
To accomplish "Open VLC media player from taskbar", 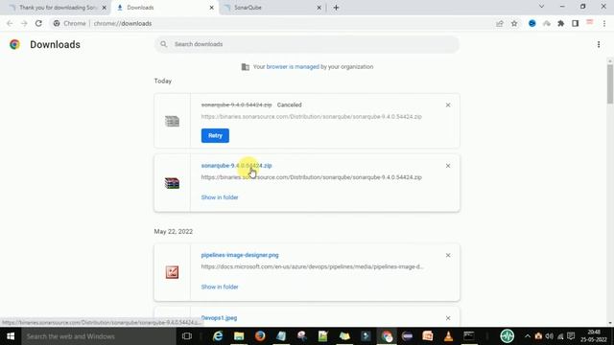I will [x=448, y=336].
